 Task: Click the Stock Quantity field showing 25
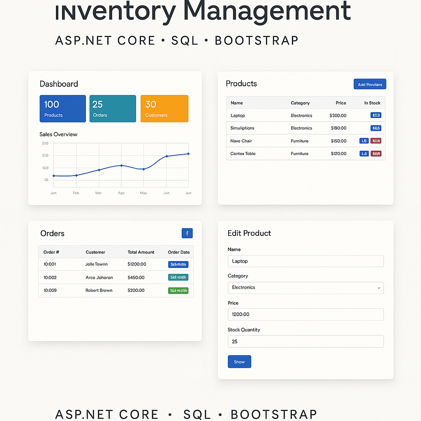coord(305,342)
